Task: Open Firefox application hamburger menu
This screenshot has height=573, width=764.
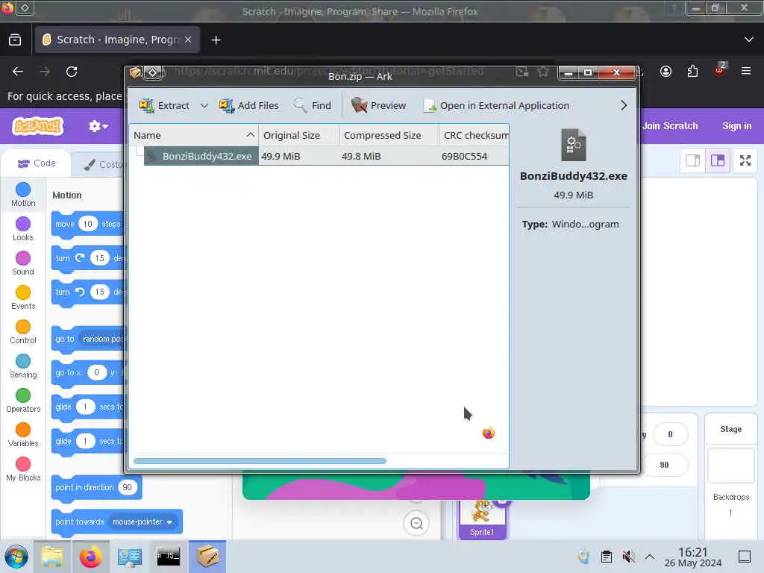Action: (746, 72)
